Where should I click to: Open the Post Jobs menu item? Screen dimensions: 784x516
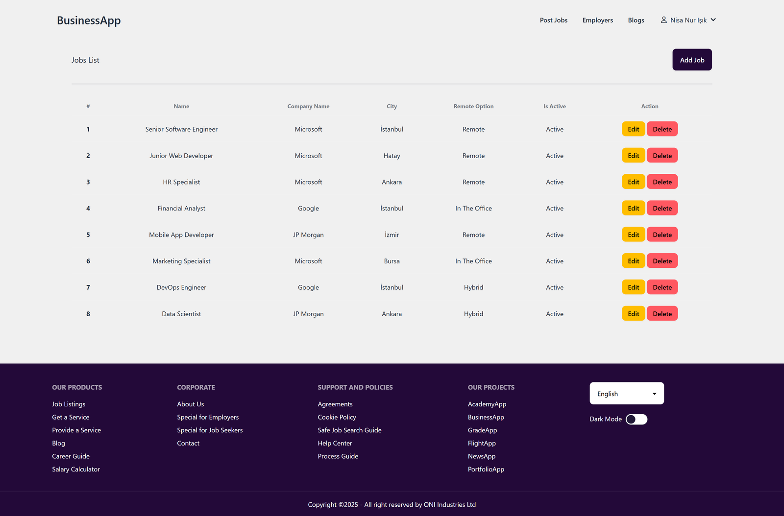click(x=553, y=20)
